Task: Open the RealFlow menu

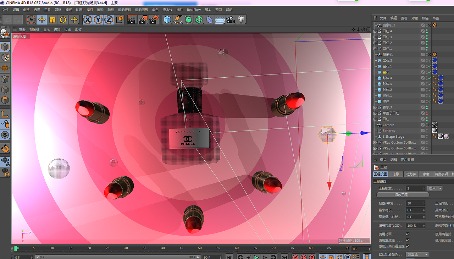Action: tap(194, 10)
